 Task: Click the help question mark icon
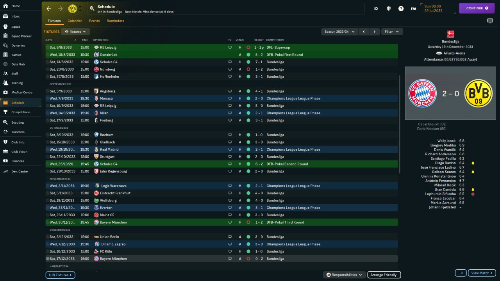401,8
